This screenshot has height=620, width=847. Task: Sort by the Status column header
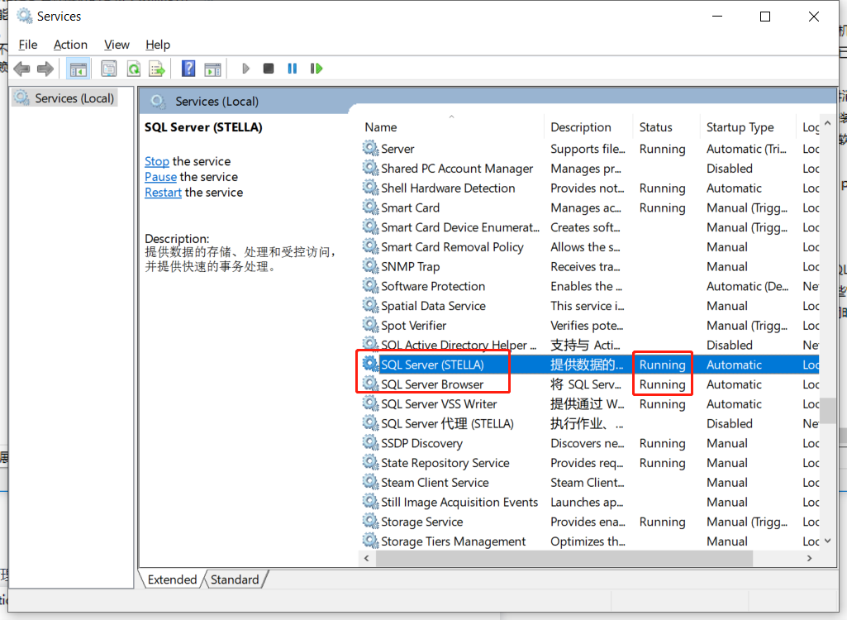click(655, 126)
